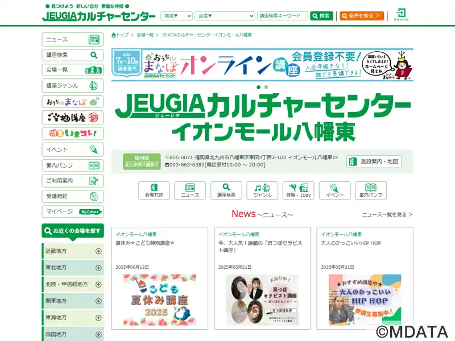The image size is (455, 341).
Task: Click the 耳つぼセラピスト講座 thumbnail
Action: point(262,300)
